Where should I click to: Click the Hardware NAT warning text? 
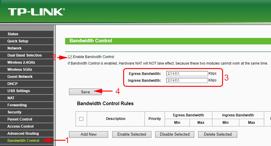tap(168, 63)
